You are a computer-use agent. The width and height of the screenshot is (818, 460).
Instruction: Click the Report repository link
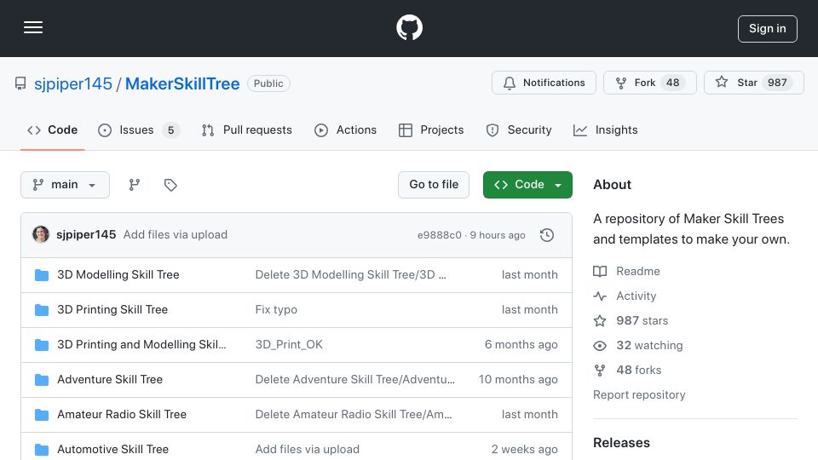click(x=639, y=394)
